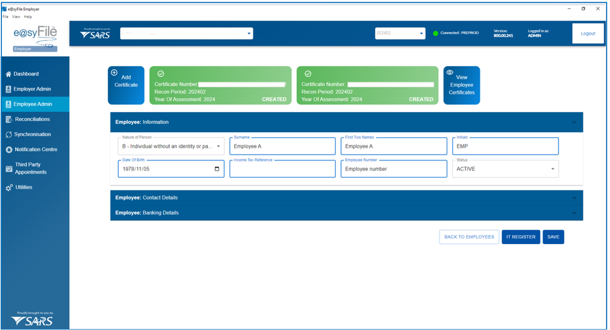610x330 pixels.
Task: Click the Reconciliations icon in sidebar
Action: (8, 119)
